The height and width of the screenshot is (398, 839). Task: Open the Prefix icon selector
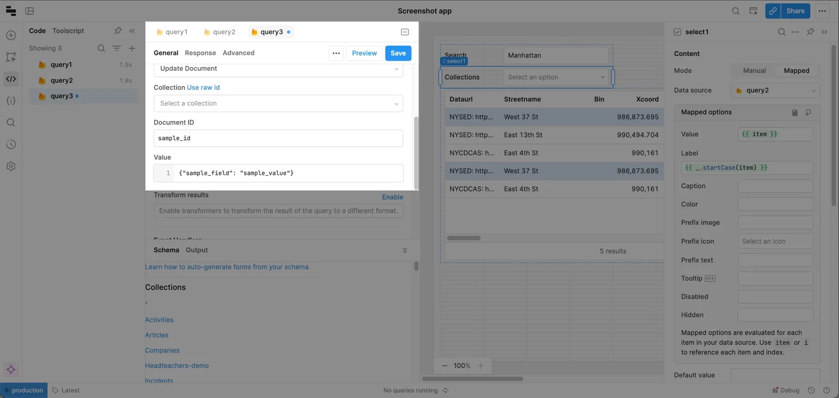pos(776,241)
